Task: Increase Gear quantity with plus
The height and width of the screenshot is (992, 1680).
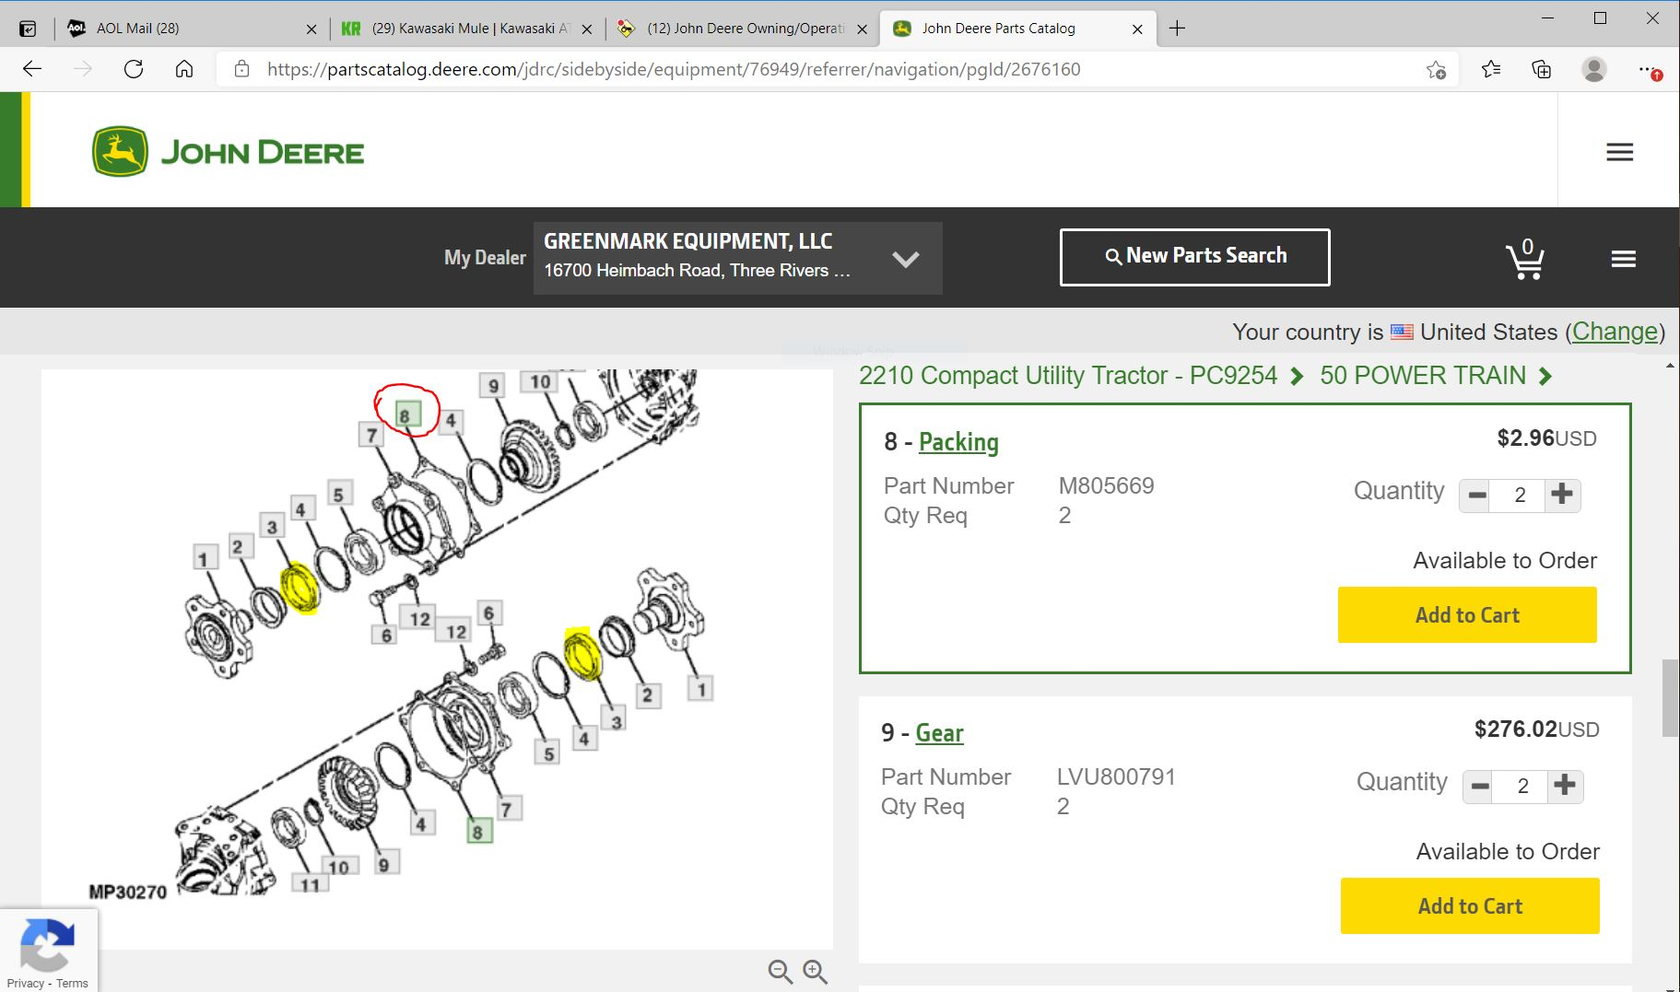Action: pos(1565,786)
